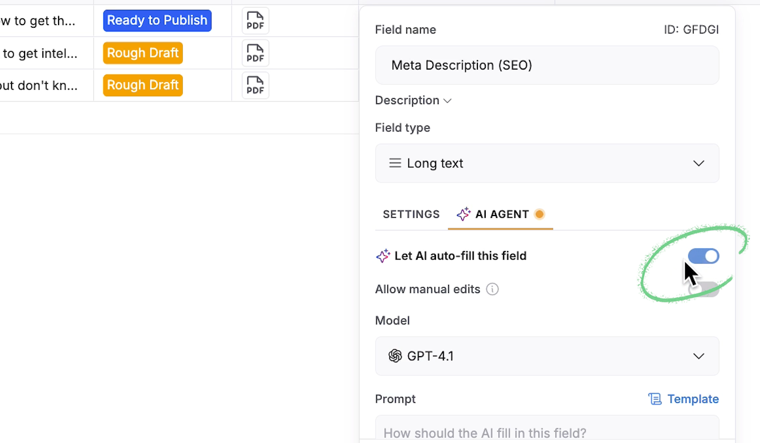
Task: Select the Ready to Publish status badge
Action: click(157, 20)
